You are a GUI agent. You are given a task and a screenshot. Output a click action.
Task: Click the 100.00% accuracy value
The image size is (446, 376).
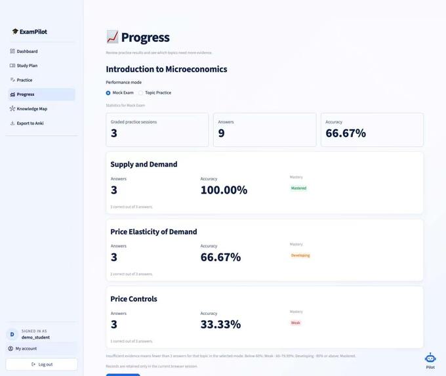point(224,190)
